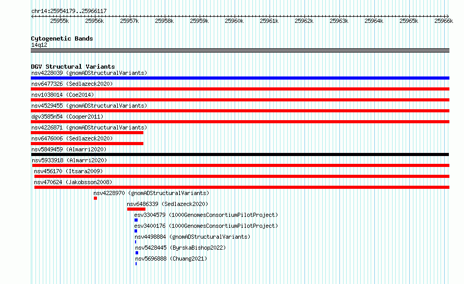Image resolution: width=464 pixels, height=284 pixels.
Task: Click the nsv4228039 gnomADStructuralVariants label
Action: coord(89,73)
